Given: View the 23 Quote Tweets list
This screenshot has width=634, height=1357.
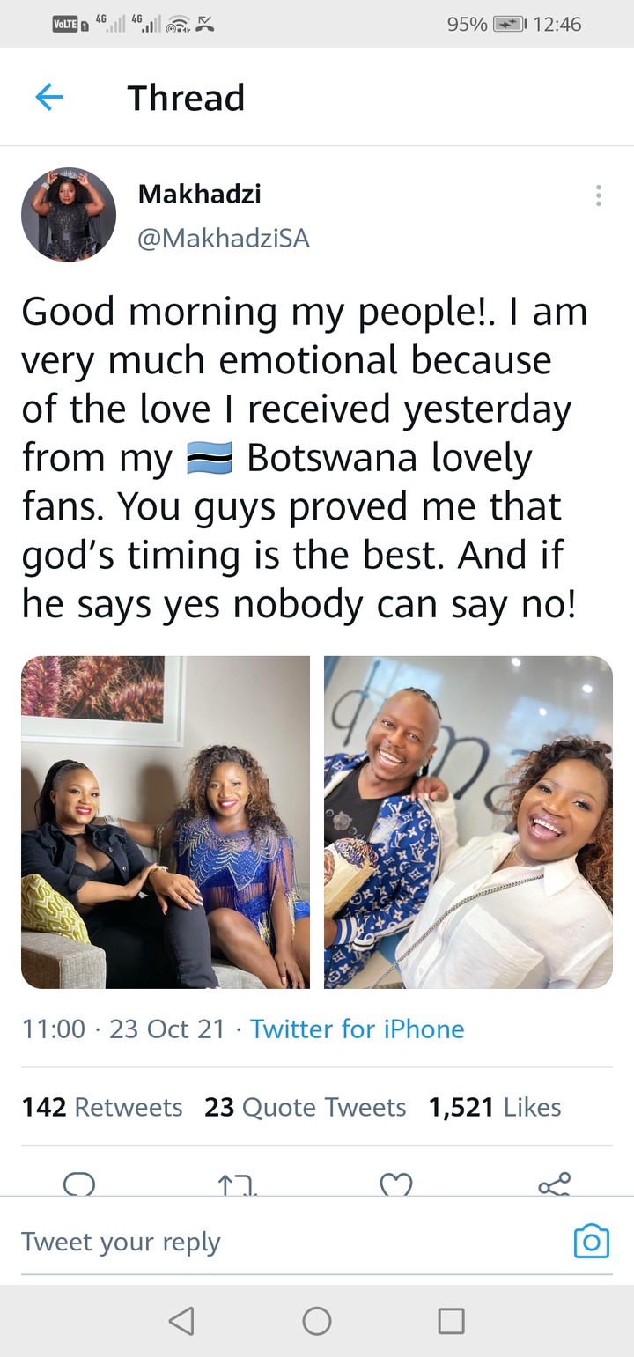Looking at the screenshot, I should (x=306, y=1107).
